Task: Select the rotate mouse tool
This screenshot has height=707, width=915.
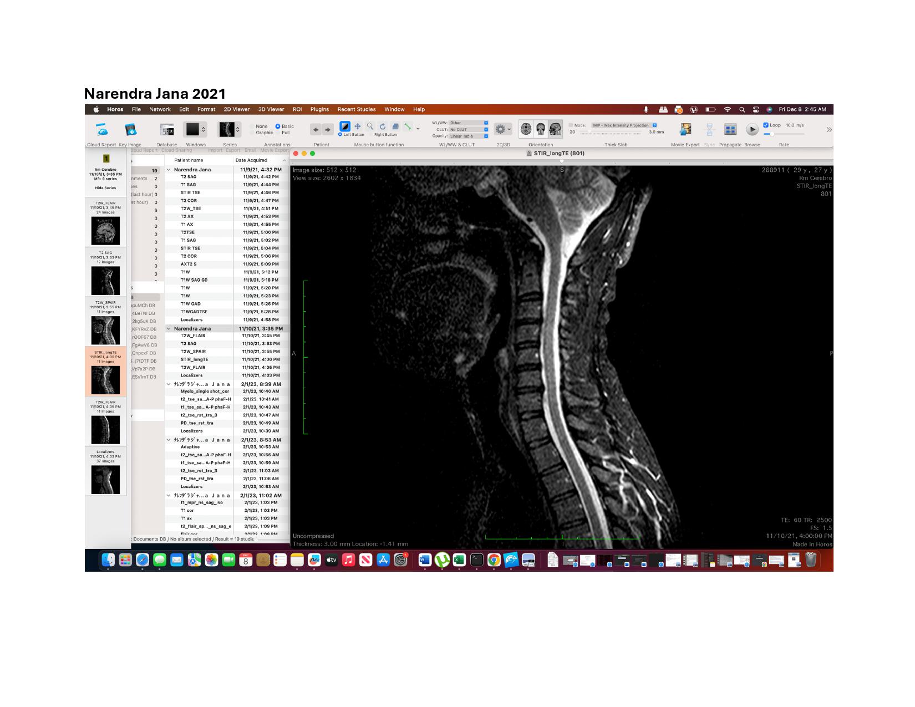Action: click(383, 126)
